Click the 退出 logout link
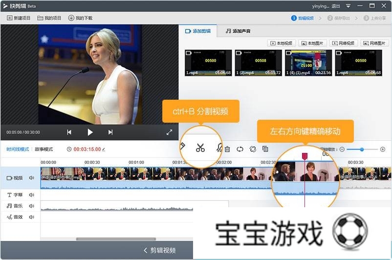392x260 pixels. (x=336, y=6)
